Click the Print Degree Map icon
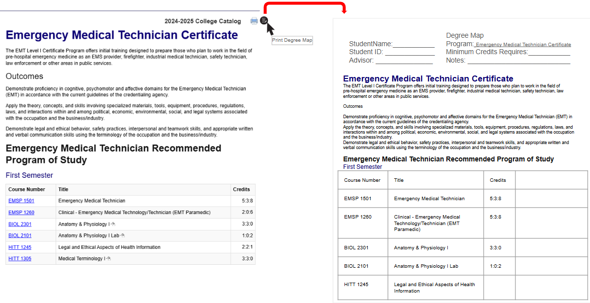Screen dimensions: 590x303 264,20
